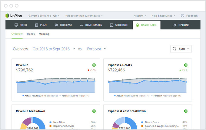Screen dimensions: 206x130
Task: Click the LivePlan logo
Action: coord(14,16)
